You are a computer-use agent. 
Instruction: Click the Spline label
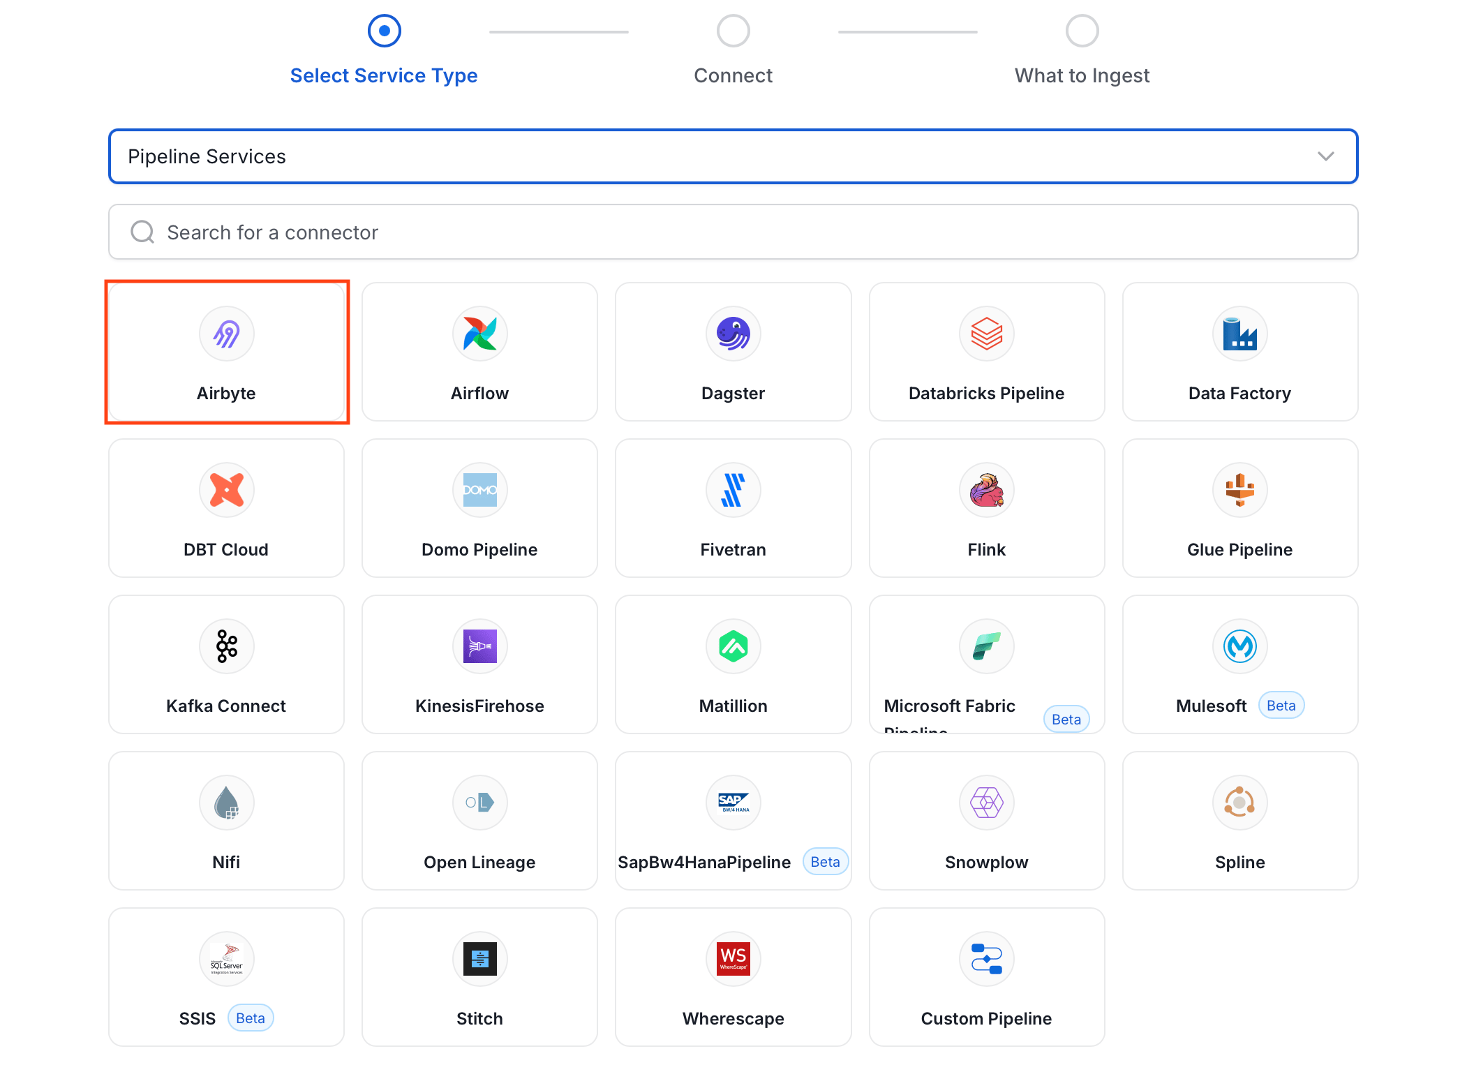pos(1239,862)
